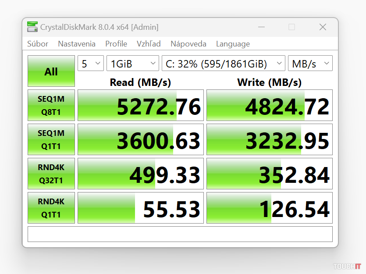Viewport: 366px width, 274px height.
Task: Open the Nápoveda help menu
Action: (x=188, y=44)
